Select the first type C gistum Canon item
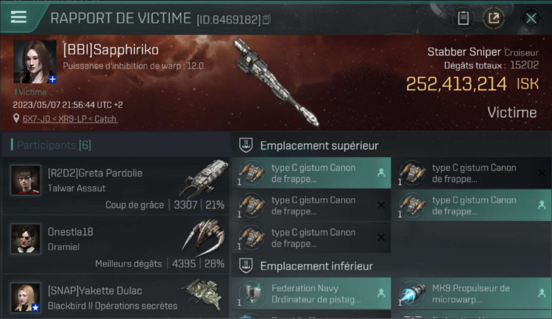 (x=311, y=173)
